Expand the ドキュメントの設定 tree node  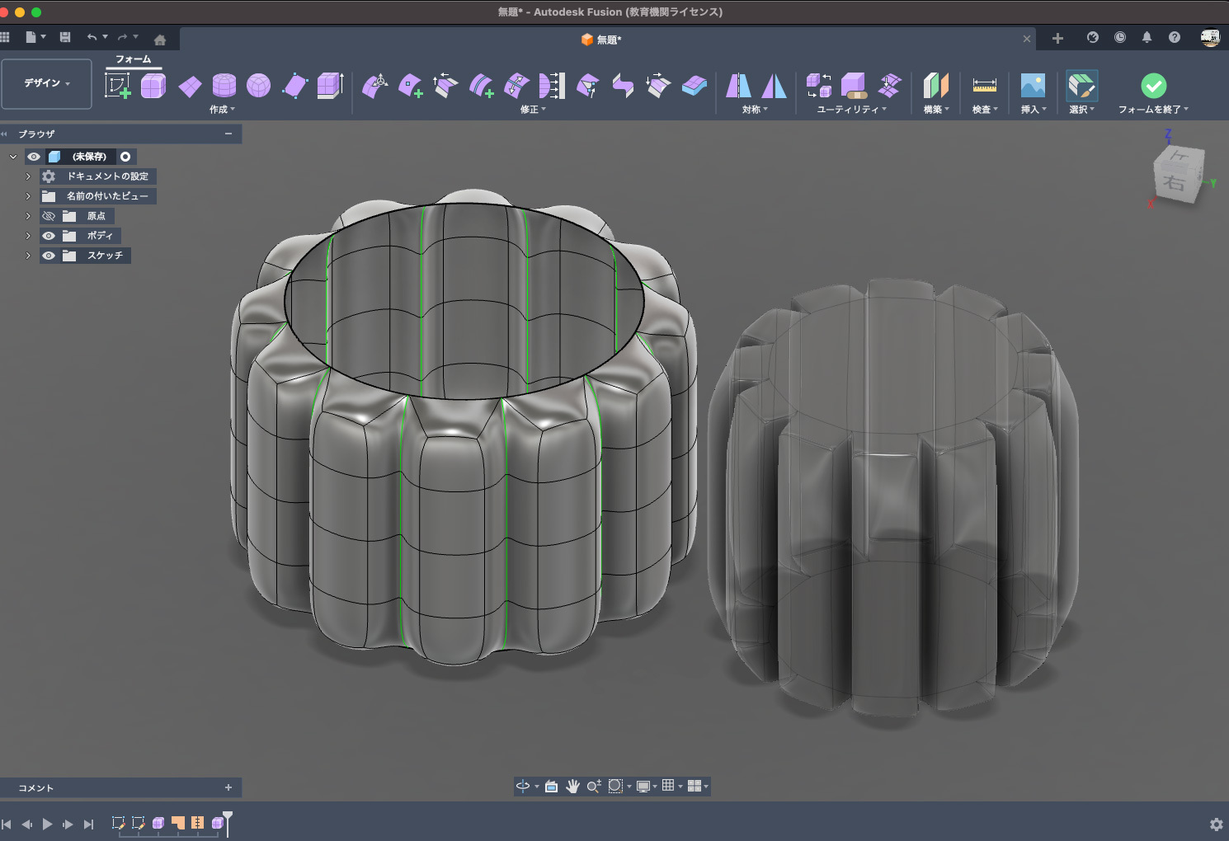[x=28, y=176]
